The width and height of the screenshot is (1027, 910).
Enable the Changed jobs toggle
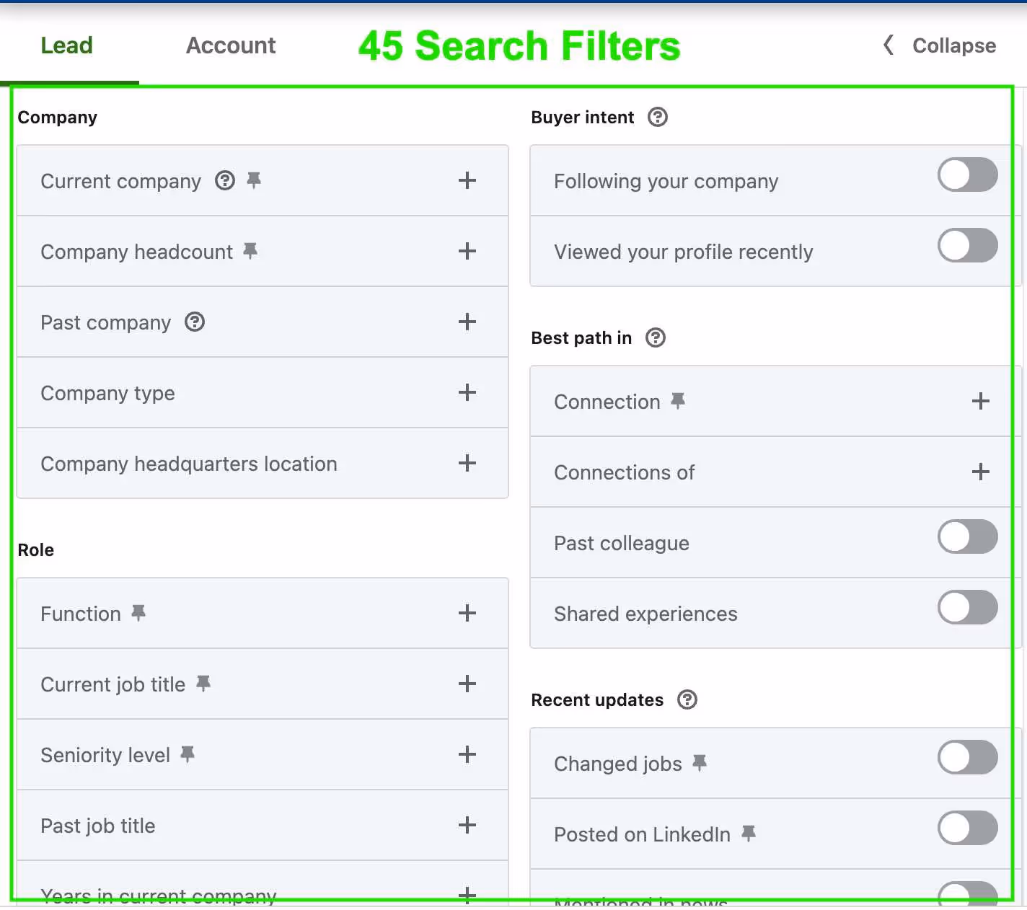967,757
